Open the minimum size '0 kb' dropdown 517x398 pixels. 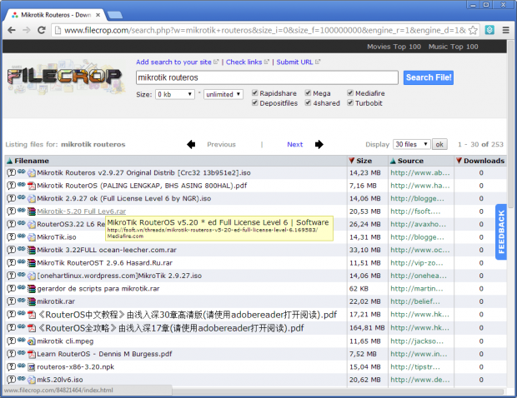(175, 94)
